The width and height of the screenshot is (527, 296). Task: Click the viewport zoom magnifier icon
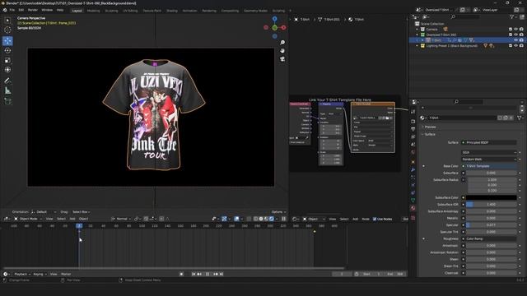click(282, 43)
